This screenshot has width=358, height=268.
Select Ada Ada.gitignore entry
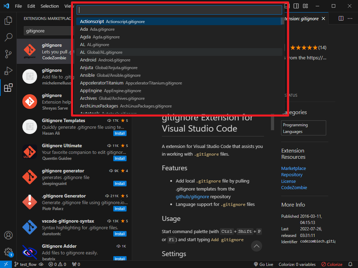pos(179,29)
